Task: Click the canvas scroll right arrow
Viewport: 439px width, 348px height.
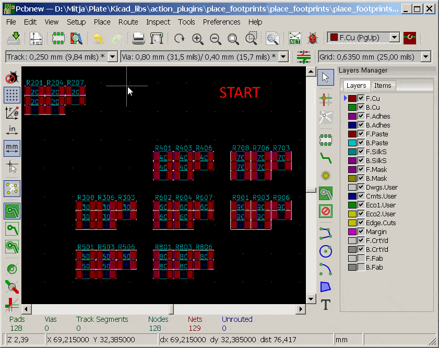Action: pyautogui.click(x=301, y=309)
